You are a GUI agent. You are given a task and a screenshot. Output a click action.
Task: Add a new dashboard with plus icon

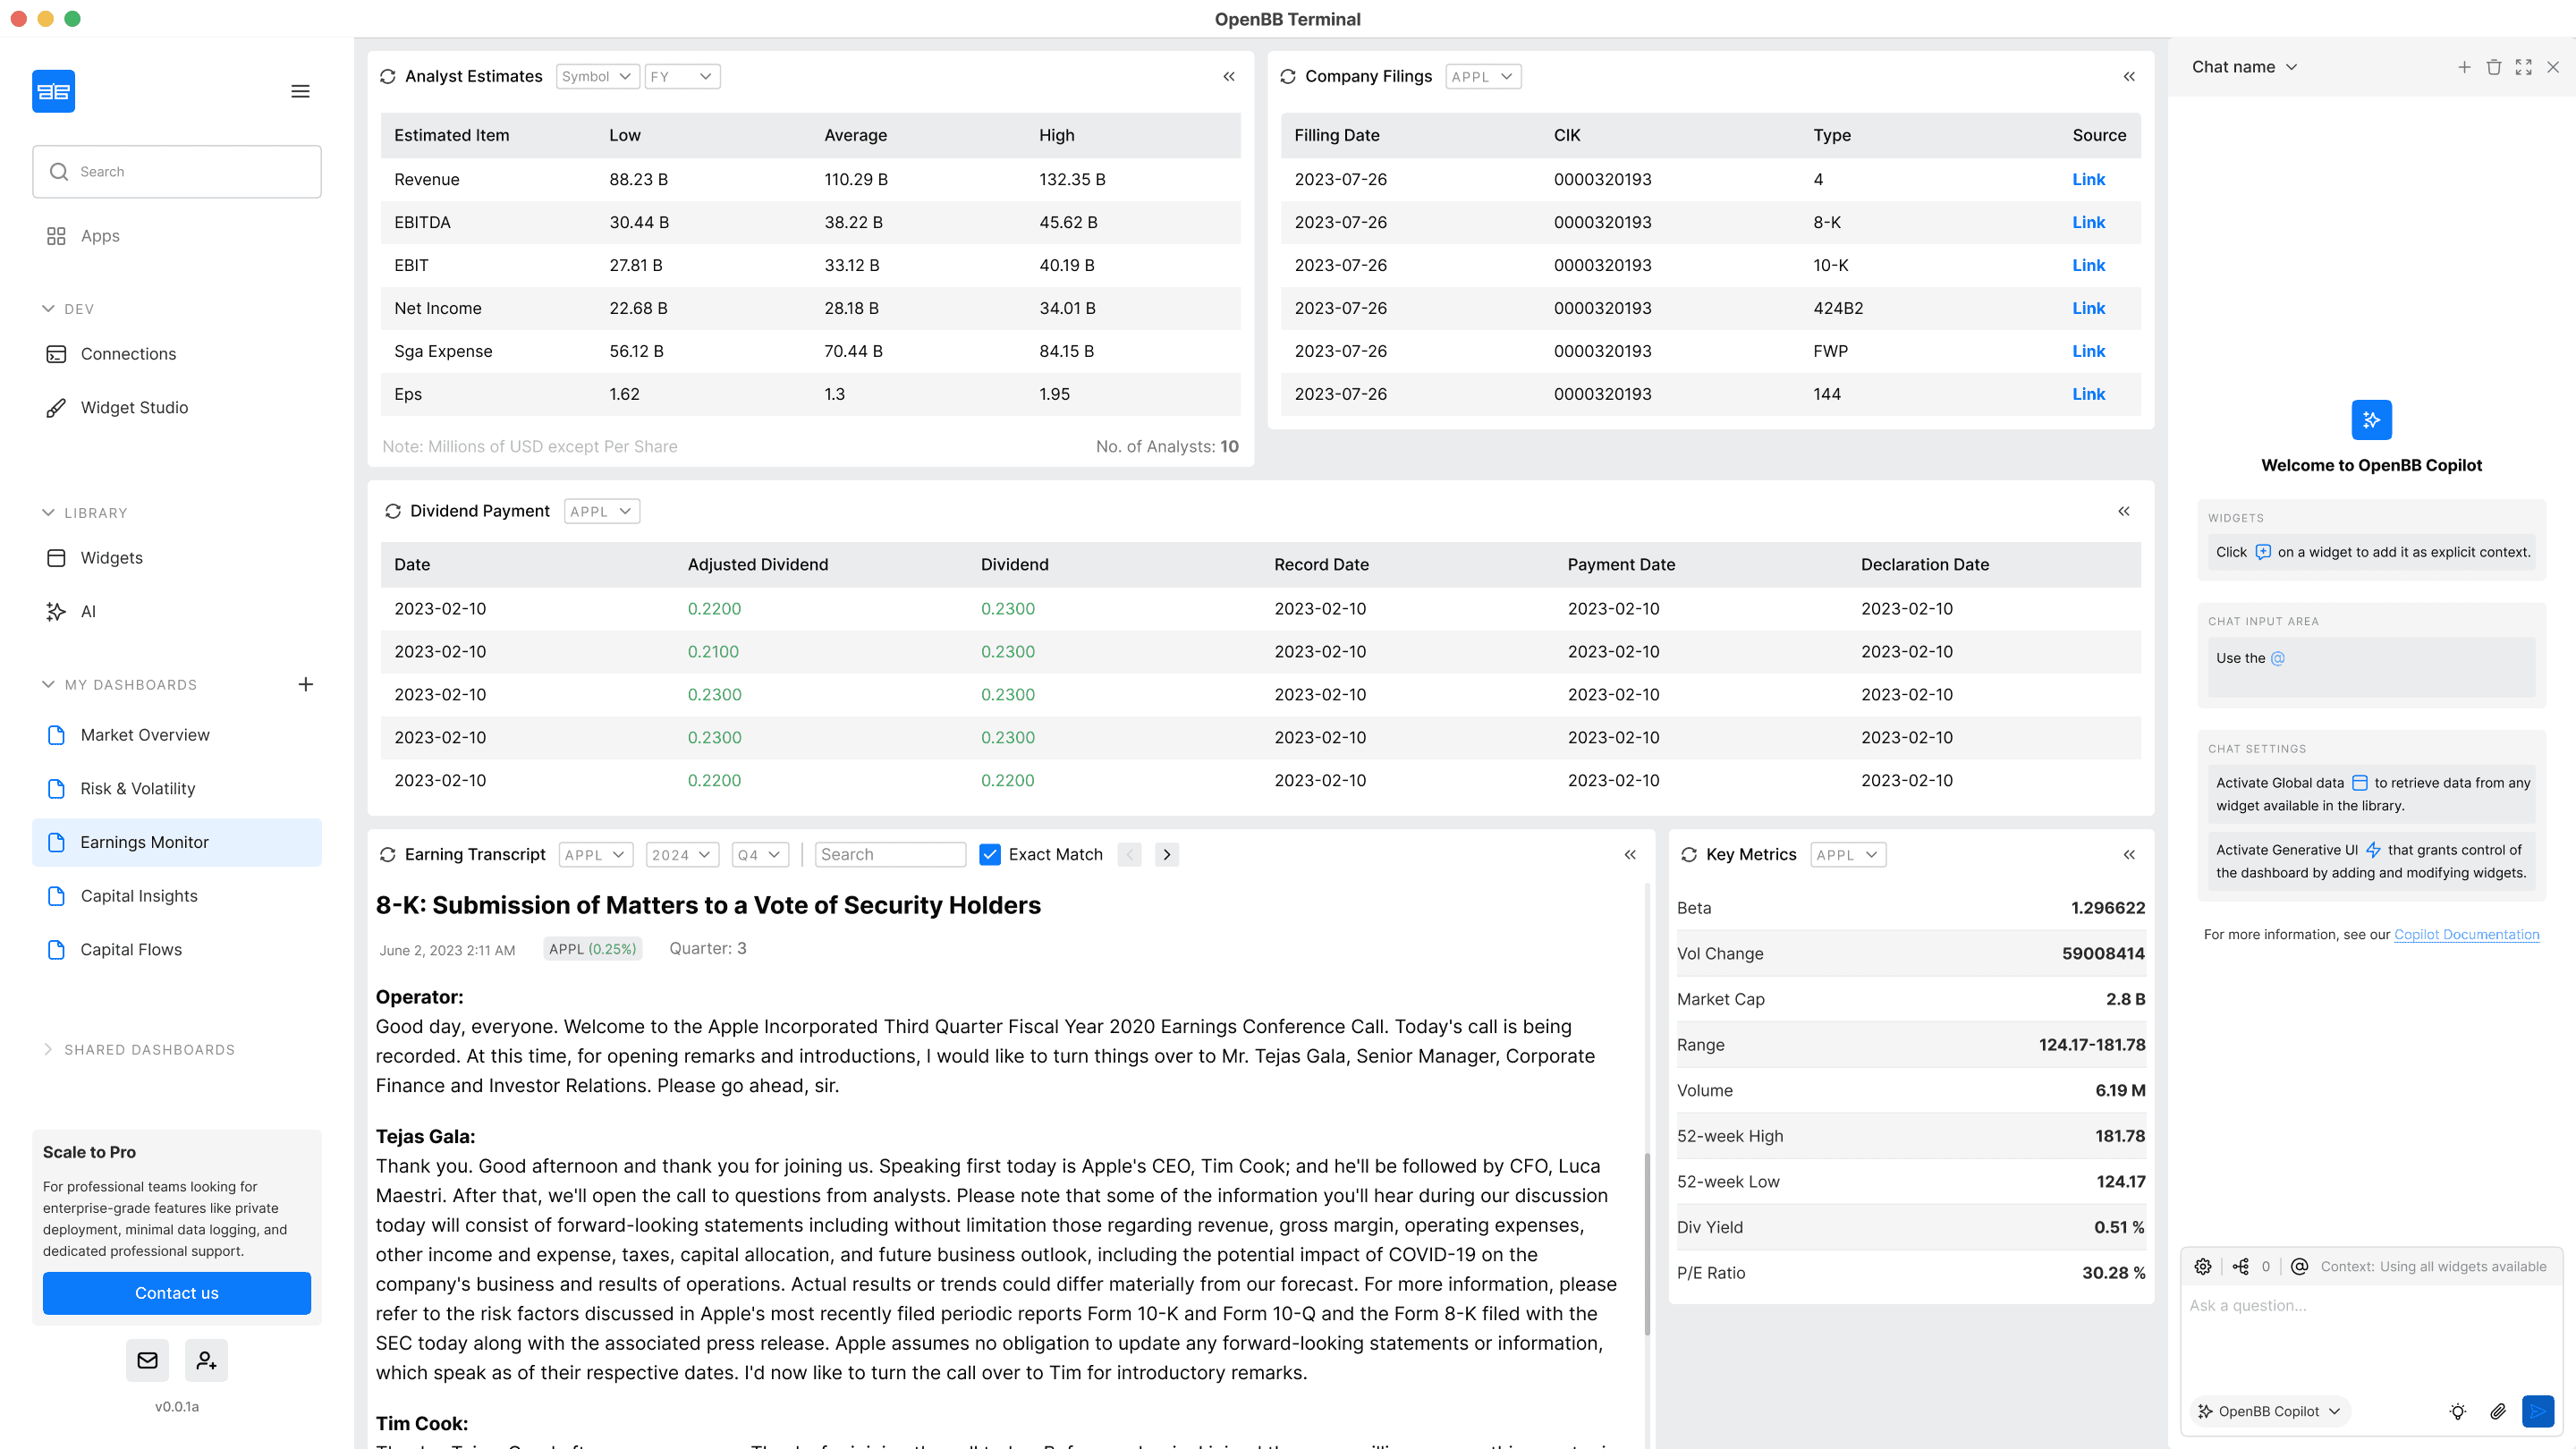pyautogui.click(x=306, y=684)
